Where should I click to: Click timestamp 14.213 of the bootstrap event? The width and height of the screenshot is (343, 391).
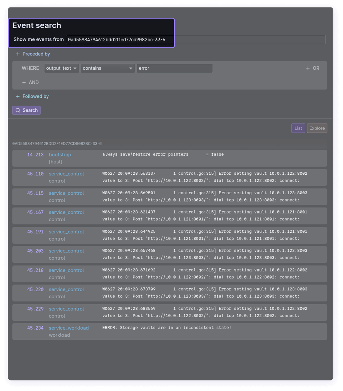35,155
